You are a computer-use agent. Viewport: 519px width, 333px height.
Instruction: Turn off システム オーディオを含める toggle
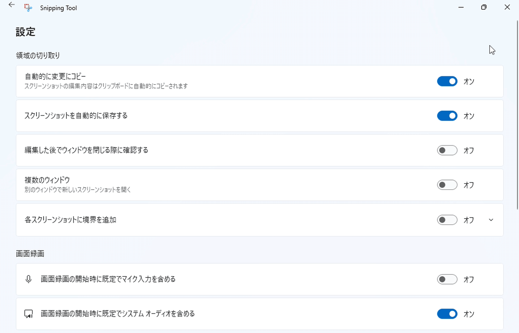pyautogui.click(x=447, y=314)
